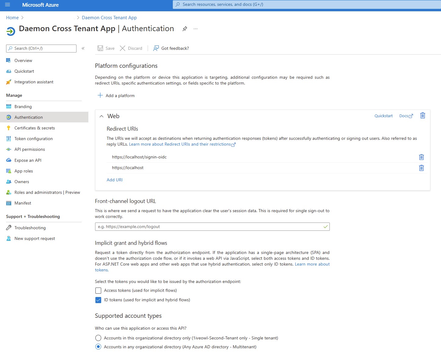The height and width of the screenshot is (355, 441).
Task: Click the Add a platform button
Action: pos(116,96)
